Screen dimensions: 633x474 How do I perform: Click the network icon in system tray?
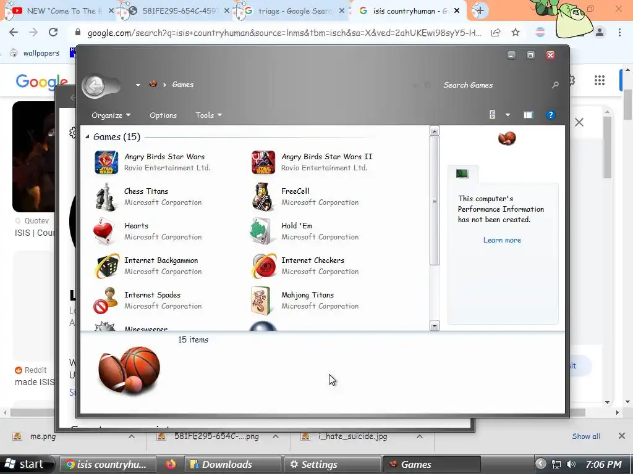pyautogui.click(x=556, y=464)
